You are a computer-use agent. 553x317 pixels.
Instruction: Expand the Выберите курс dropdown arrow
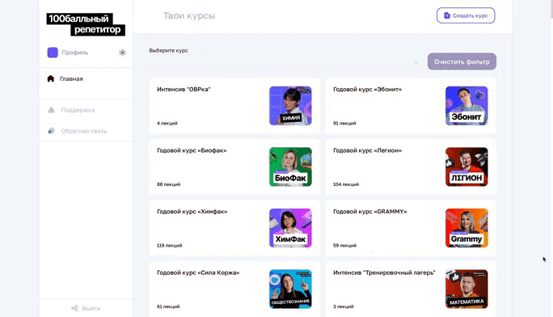416,63
